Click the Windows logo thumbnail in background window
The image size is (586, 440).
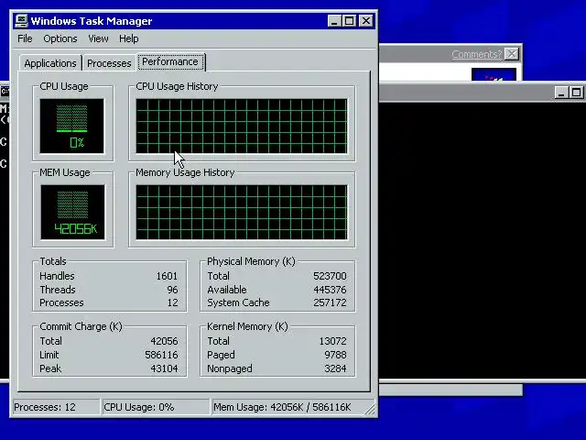pos(494,74)
